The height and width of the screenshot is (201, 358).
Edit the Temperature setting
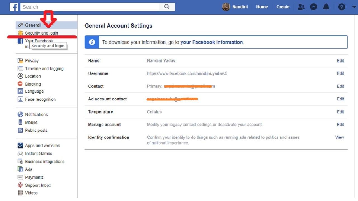340,112
